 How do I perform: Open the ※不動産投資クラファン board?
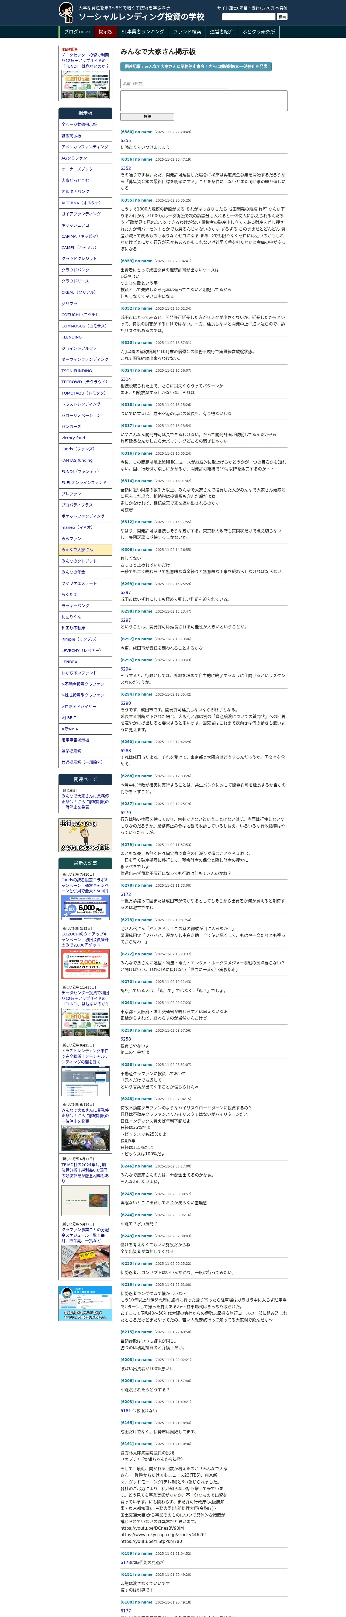pyautogui.click(x=85, y=684)
